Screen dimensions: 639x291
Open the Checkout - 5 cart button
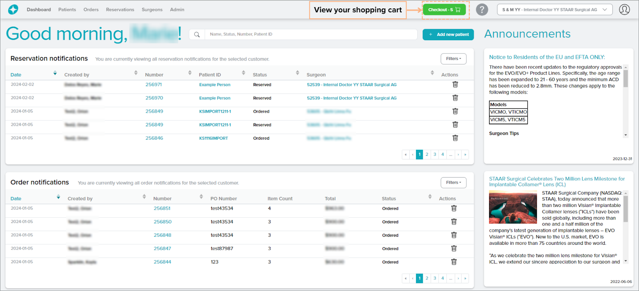(x=444, y=10)
